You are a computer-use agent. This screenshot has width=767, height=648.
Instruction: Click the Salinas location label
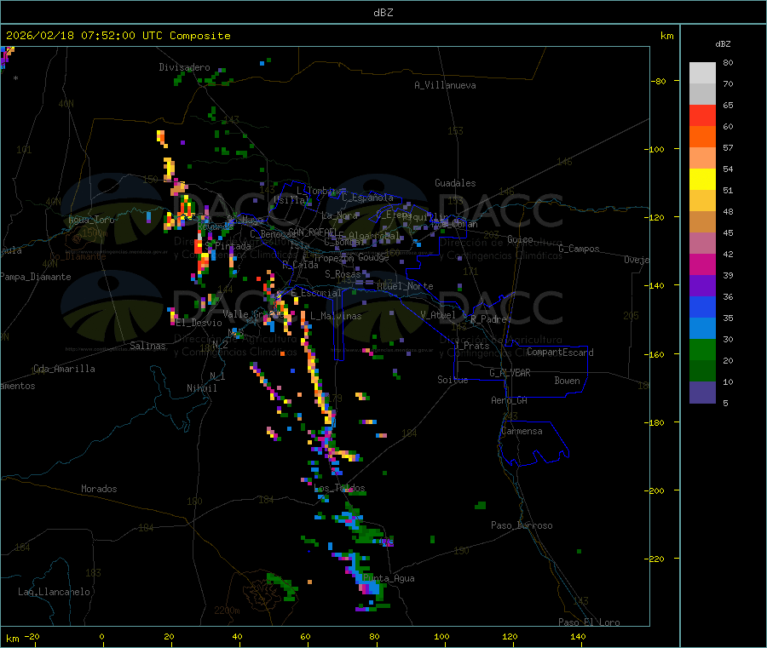(x=147, y=346)
